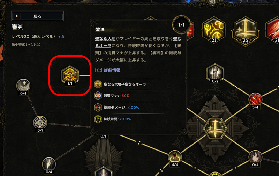Click the 消費マナ +50% stat row icon
The height and width of the screenshot is (176, 279).
point(98,96)
